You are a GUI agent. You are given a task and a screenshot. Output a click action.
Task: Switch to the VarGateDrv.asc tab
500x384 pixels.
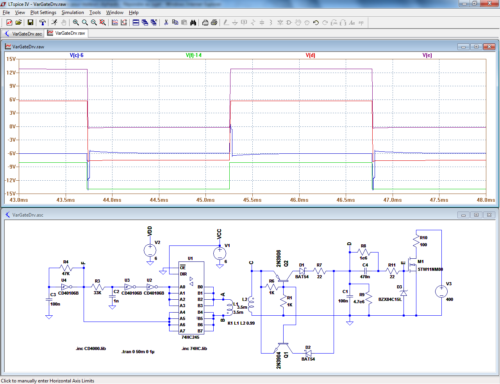(x=23, y=34)
